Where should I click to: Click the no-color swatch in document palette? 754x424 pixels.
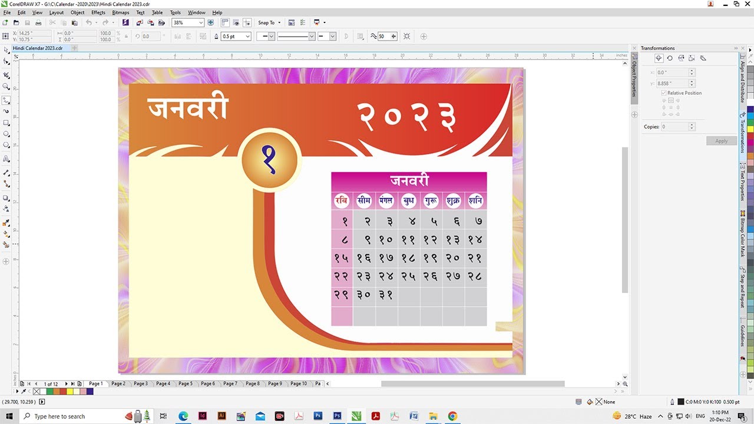[x=37, y=392]
